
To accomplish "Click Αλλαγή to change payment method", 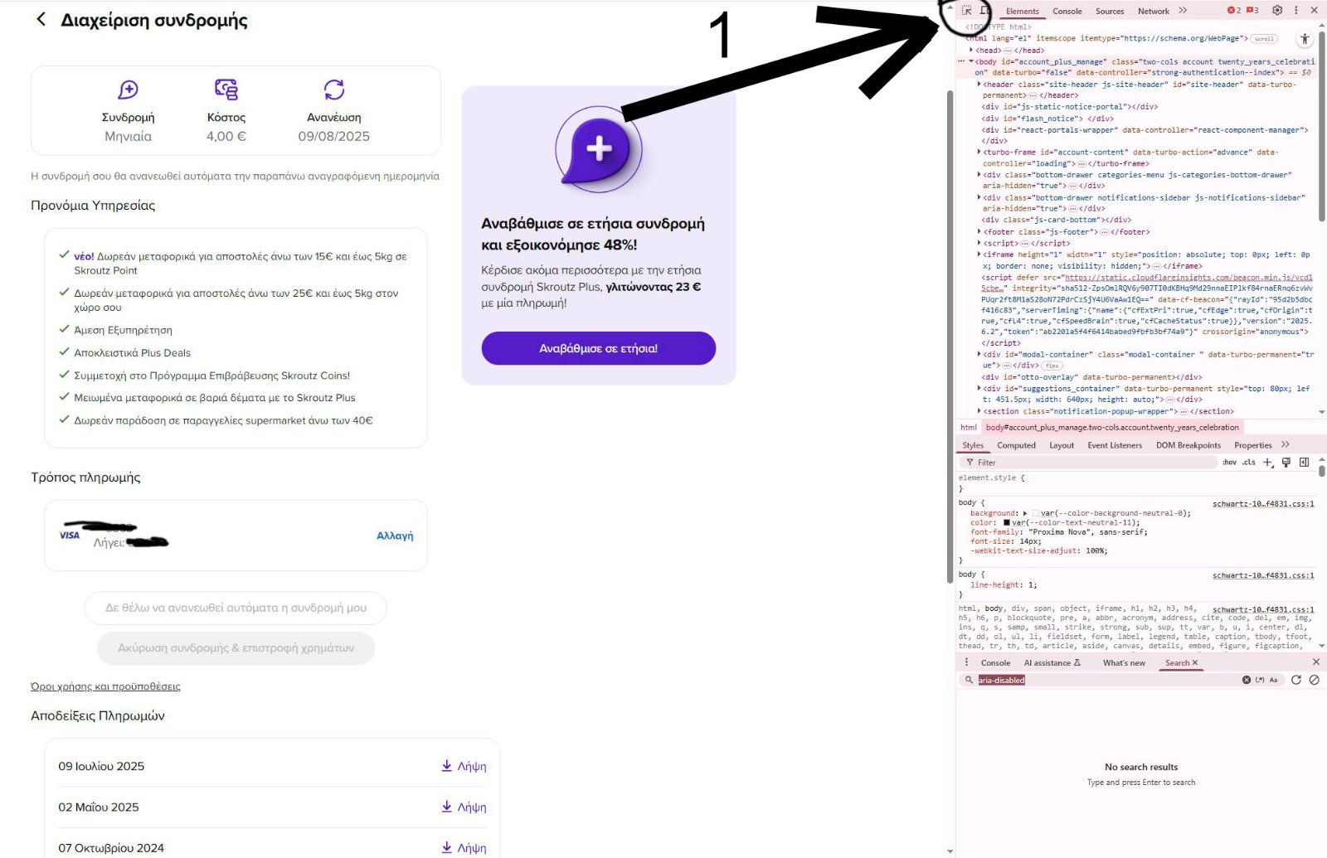I will point(395,536).
